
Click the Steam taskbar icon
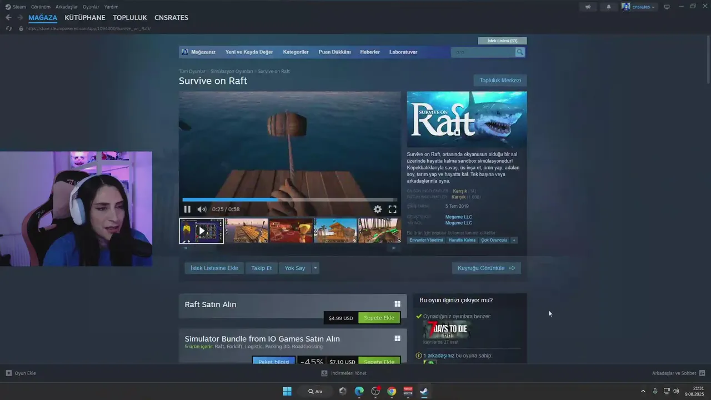coord(424,391)
